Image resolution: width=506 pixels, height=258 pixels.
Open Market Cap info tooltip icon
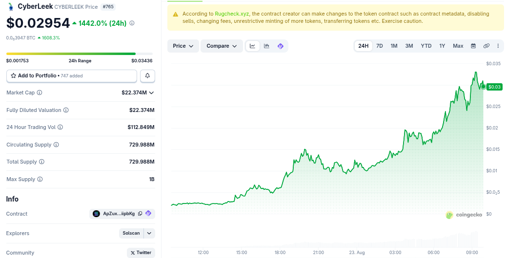point(40,93)
